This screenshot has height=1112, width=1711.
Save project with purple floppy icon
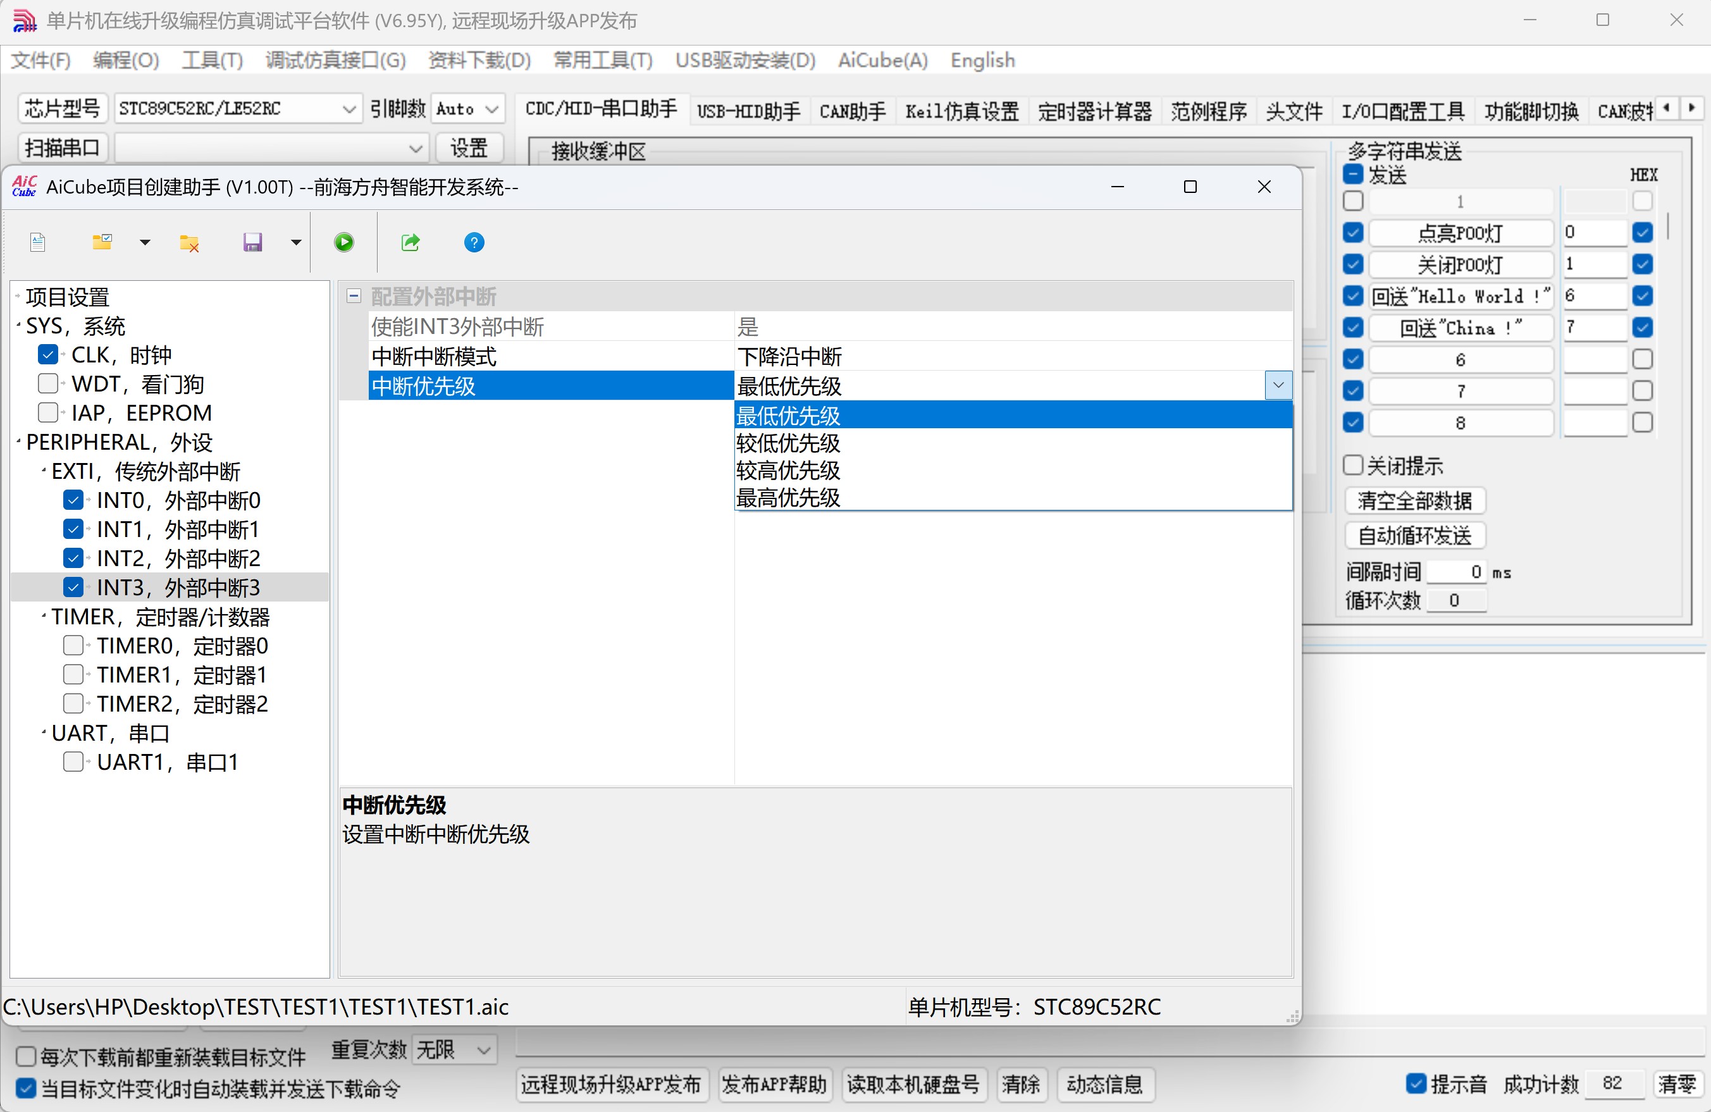coord(252,242)
